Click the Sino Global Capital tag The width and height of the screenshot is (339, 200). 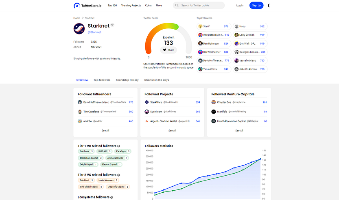pyautogui.click(x=91, y=187)
